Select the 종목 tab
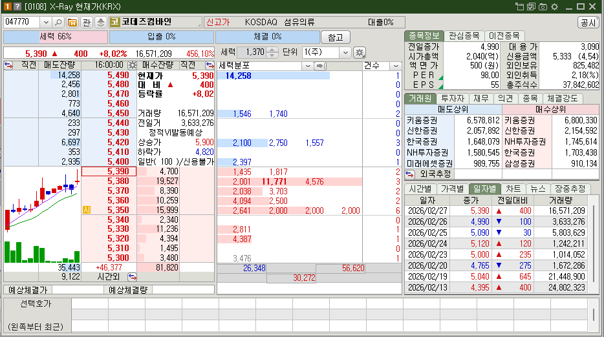The height and width of the screenshot is (337, 604). [x=530, y=99]
